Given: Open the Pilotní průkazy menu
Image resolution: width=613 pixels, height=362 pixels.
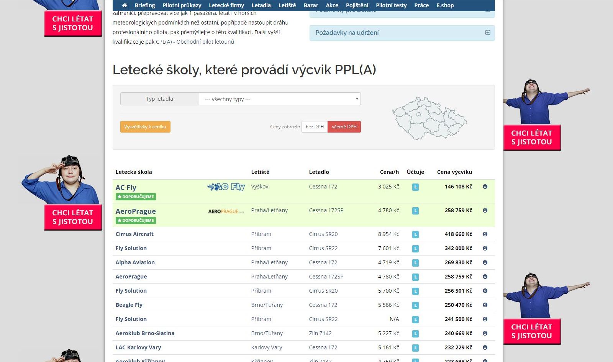Looking at the screenshot, I should coord(182,5).
